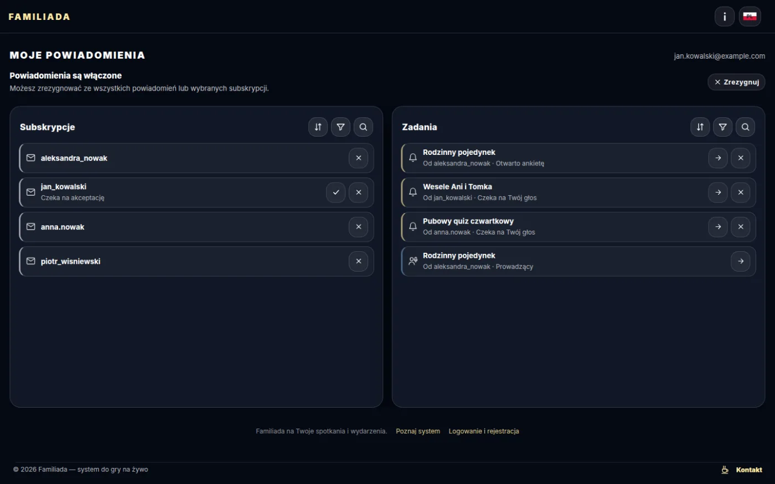Select the jan_kowalski subscription name
The image size is (775, 484).
64,187
